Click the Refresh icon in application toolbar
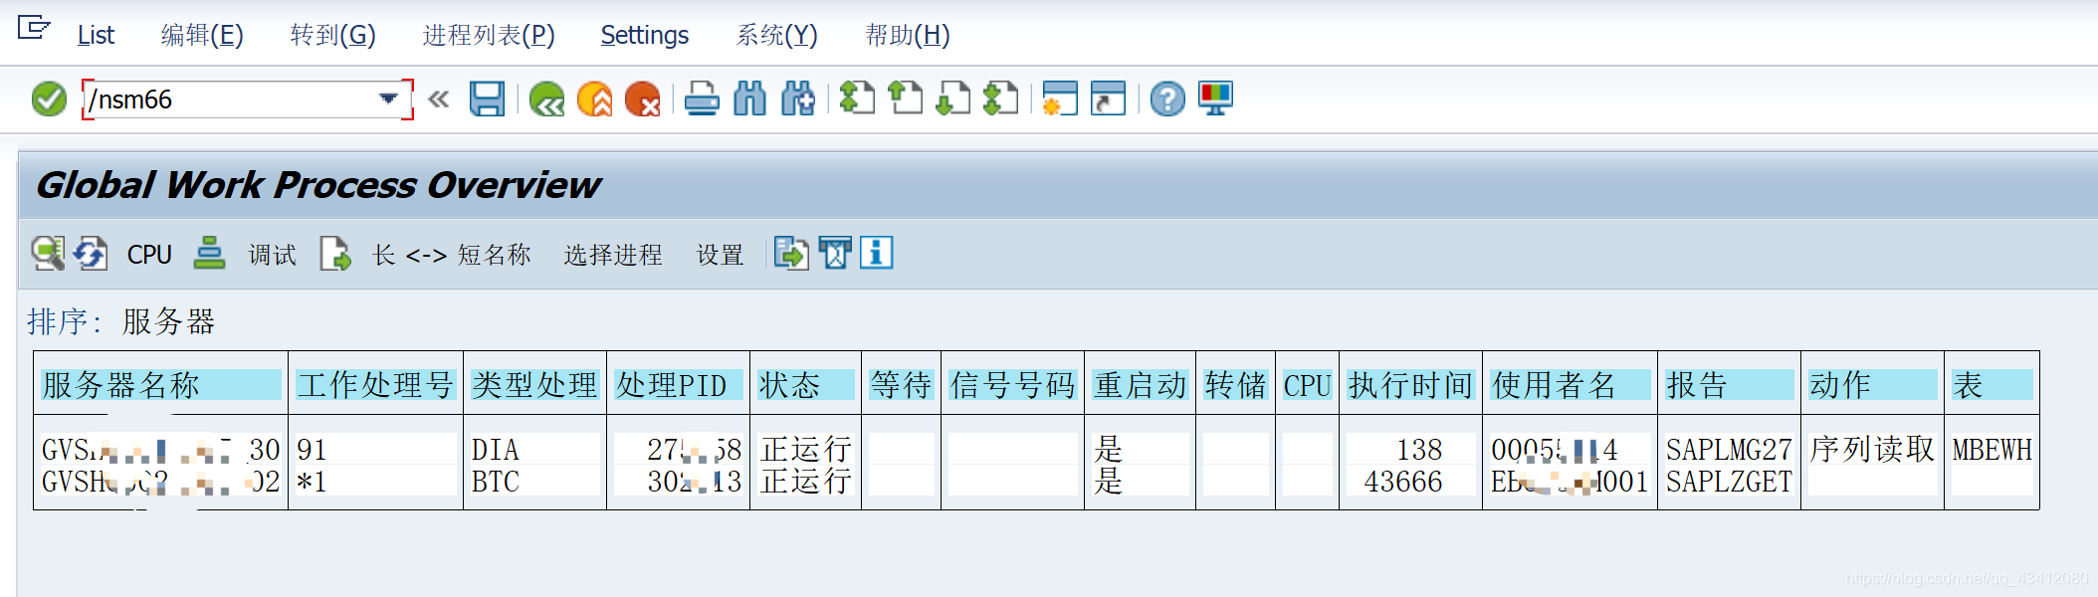Screen dimensions: 2098x597 [91, 254]
